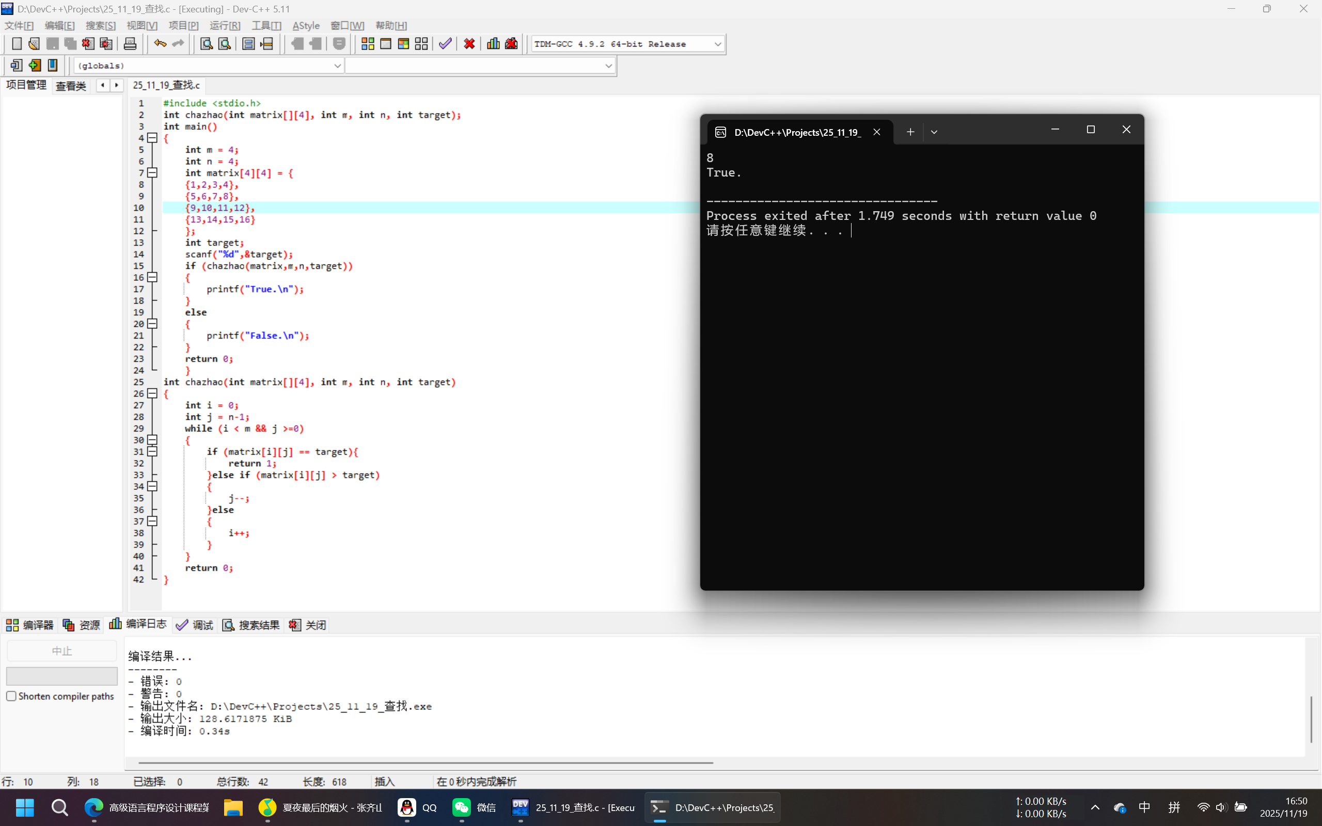Screen dimensions: 1322x826
Task: Click the Profile analysis bar chart icon
Action: pos(493,44)
